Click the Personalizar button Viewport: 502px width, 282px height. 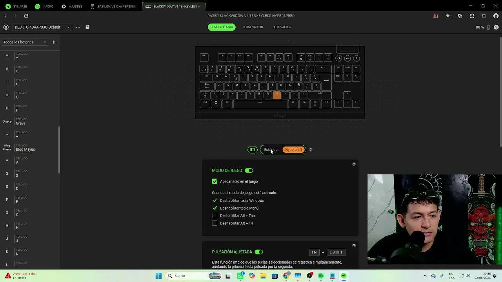tap(222, 27)
